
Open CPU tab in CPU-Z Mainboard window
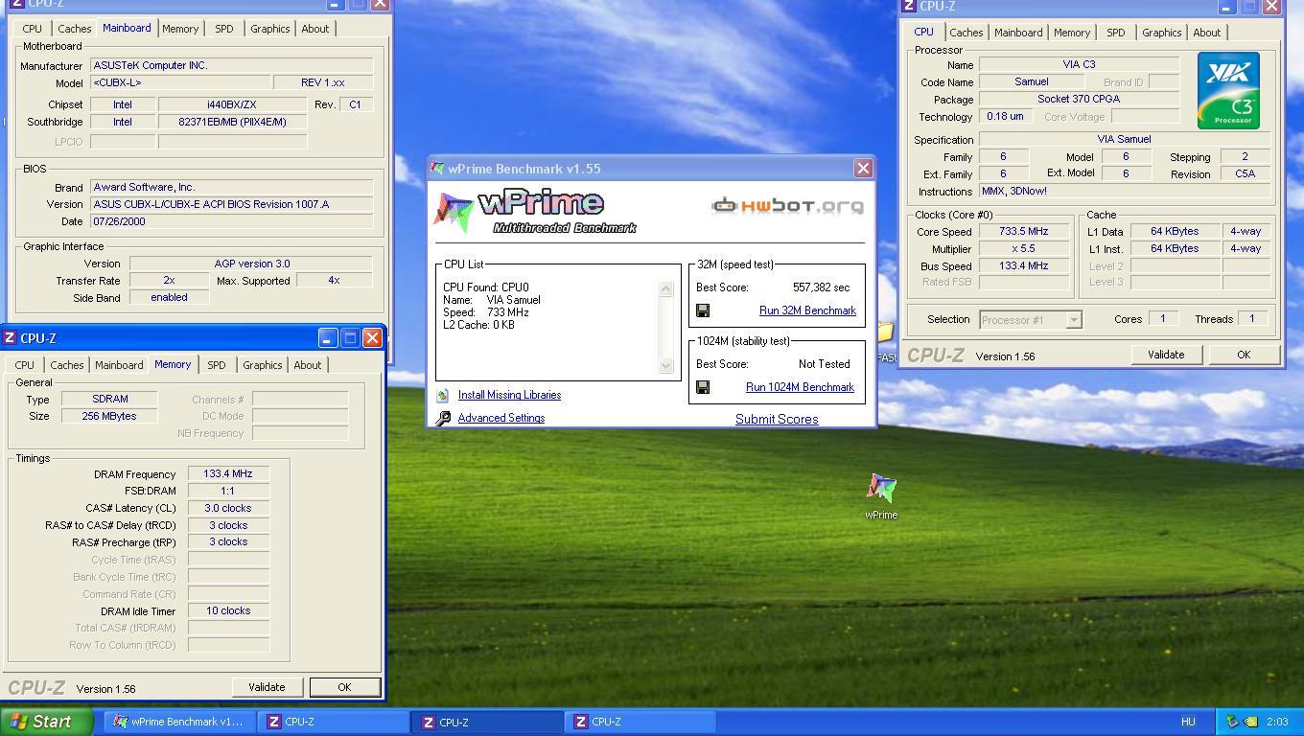click(32, 29)
